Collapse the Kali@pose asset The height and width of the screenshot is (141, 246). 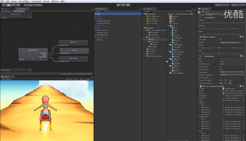coord(168,59)
